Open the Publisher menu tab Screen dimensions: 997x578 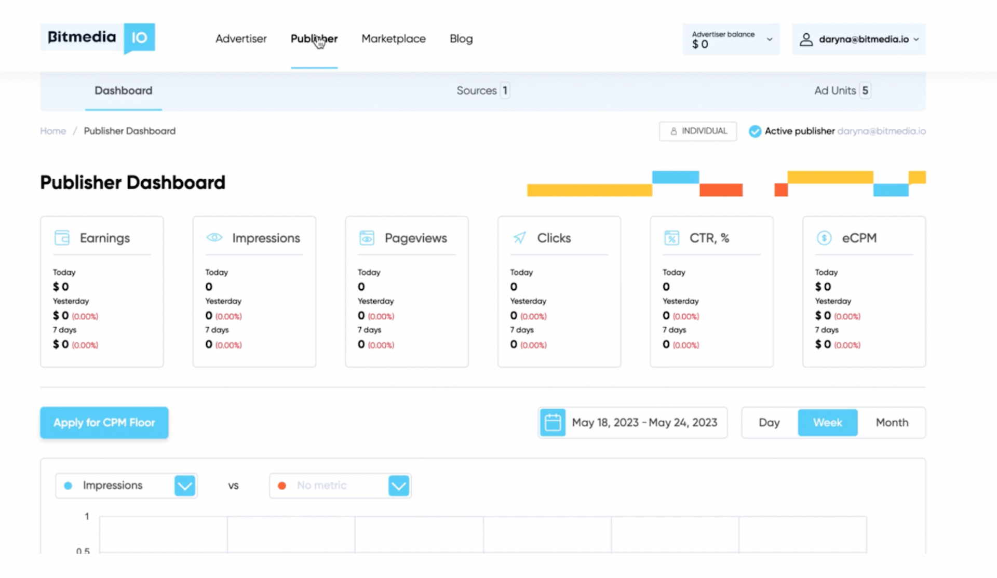point(314,38)
